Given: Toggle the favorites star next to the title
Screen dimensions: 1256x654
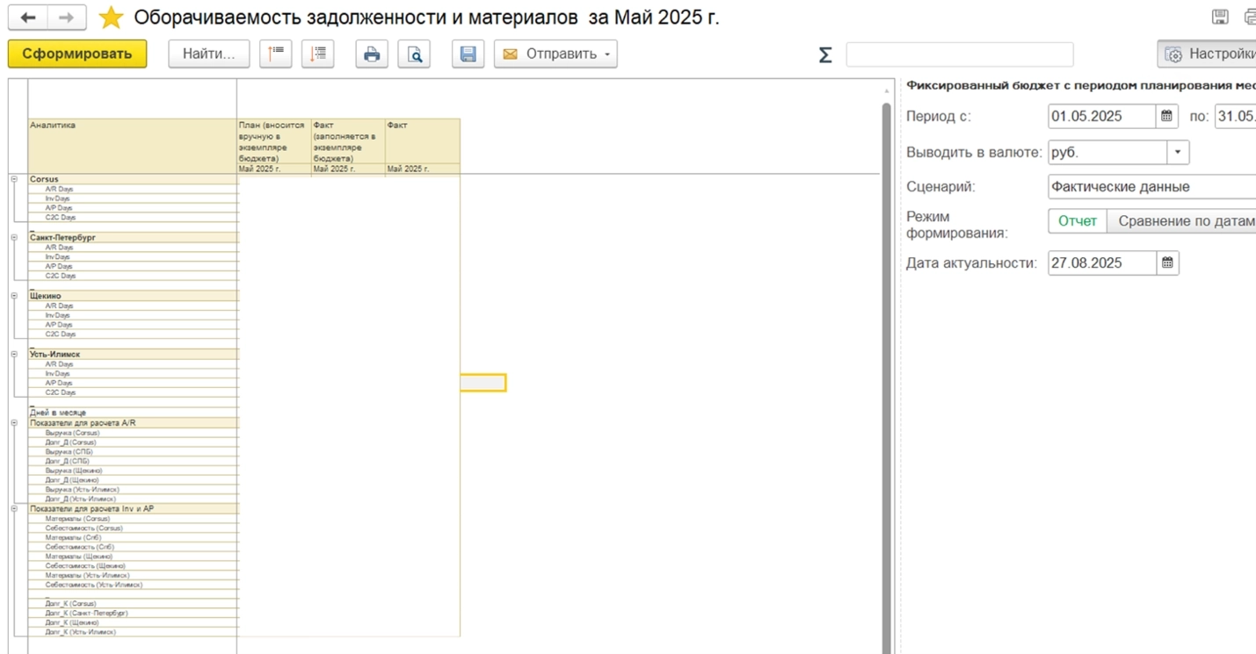Looking at the screenshot, I should [111, 18].
